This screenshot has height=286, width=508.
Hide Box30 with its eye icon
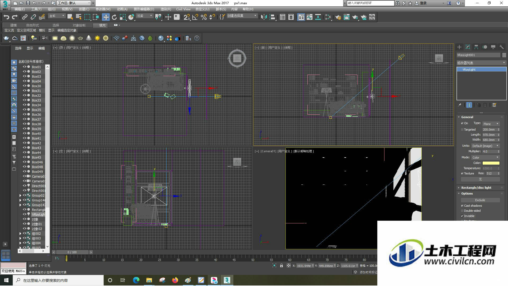pos(24,86)
